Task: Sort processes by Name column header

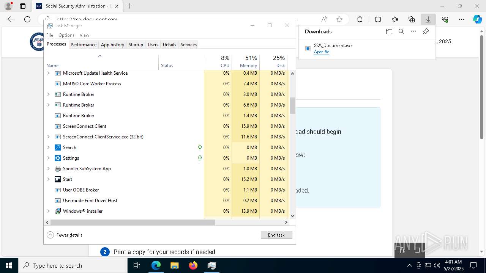Action: click(x=101, y=62)
